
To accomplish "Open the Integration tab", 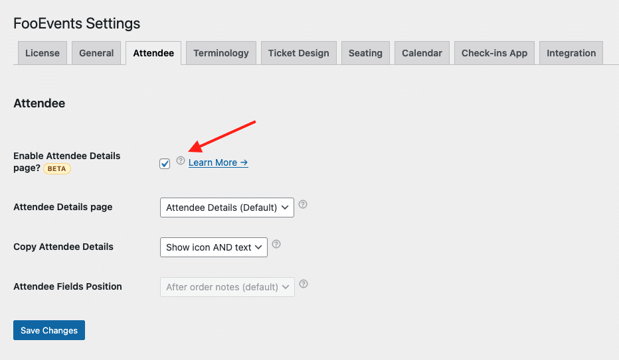I will click(571, 53).
